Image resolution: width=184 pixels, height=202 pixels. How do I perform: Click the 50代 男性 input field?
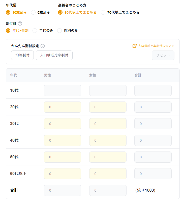point(63,157)
